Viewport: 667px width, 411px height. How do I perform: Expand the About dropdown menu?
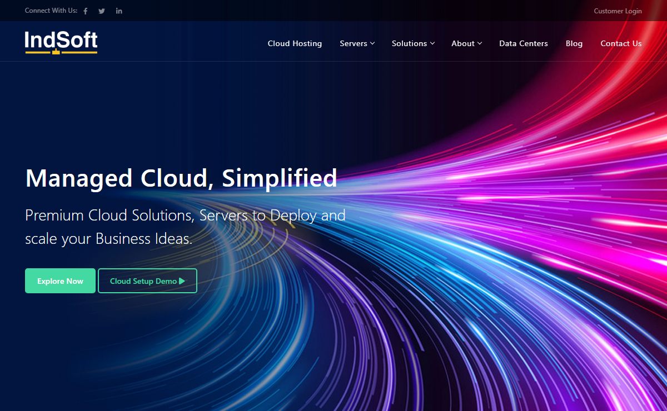[x=466, y=43]
